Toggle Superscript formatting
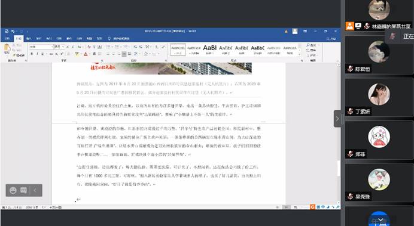This screenshot has height=226, width=414. coord(62,54)
